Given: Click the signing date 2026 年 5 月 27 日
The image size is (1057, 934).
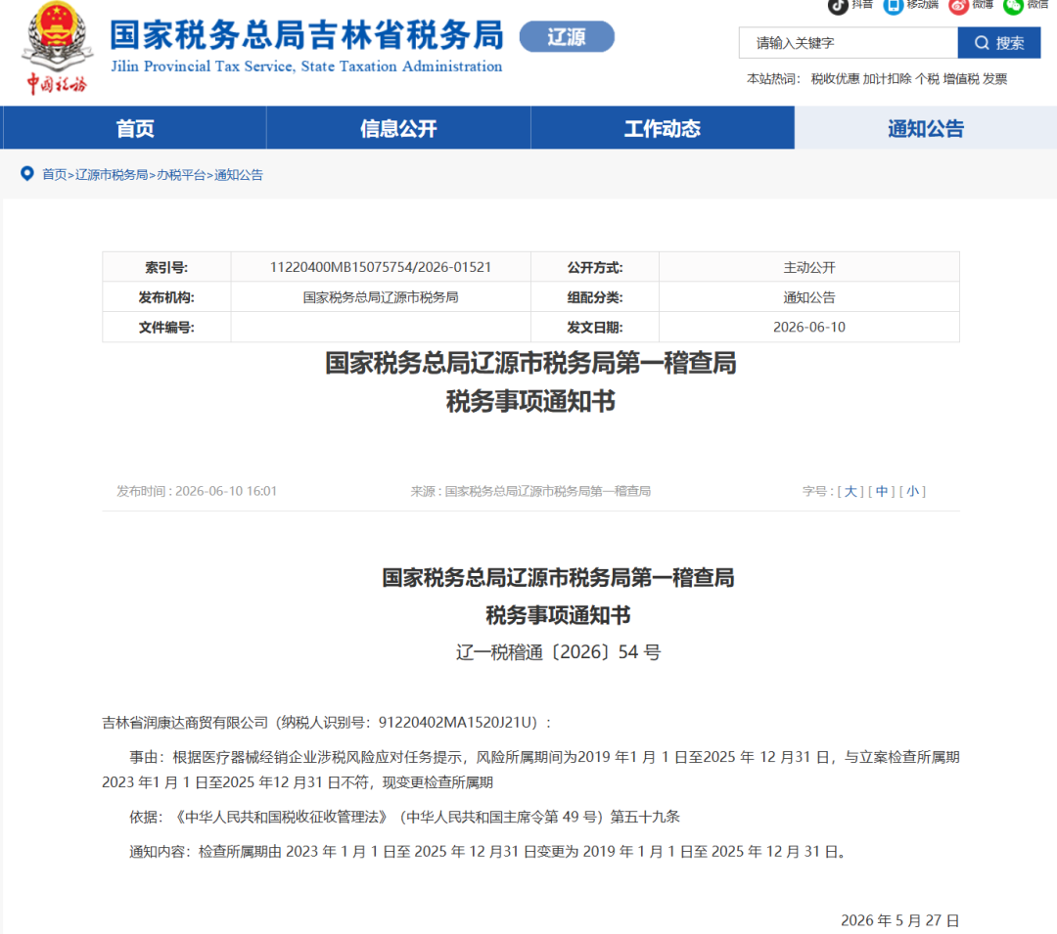Looking at the screenshot, I should pos(900,920).
